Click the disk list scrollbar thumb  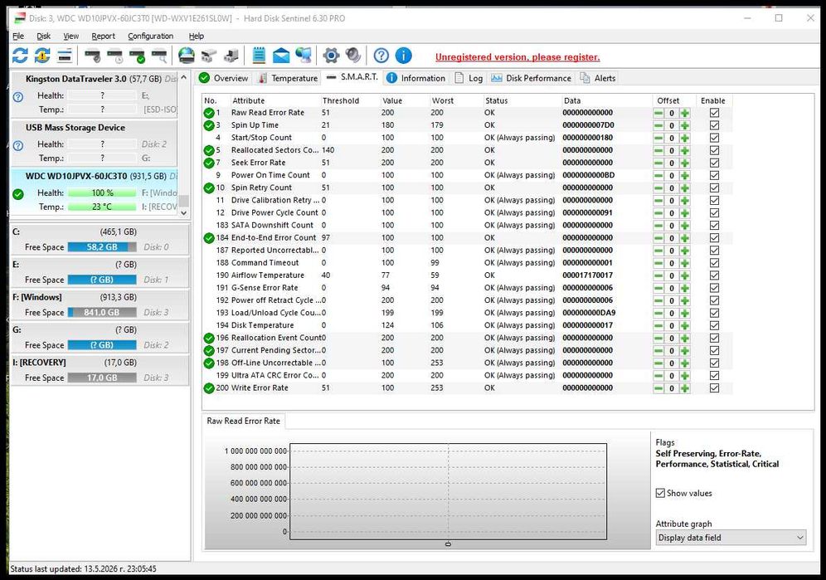(183, 201)
